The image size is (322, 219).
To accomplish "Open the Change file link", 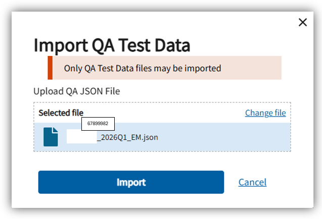I will (265, 113).
